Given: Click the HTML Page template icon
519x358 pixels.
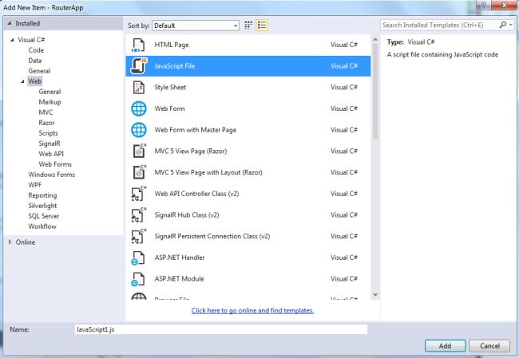Looking at the screenshot, I should (x=138, y=45).
